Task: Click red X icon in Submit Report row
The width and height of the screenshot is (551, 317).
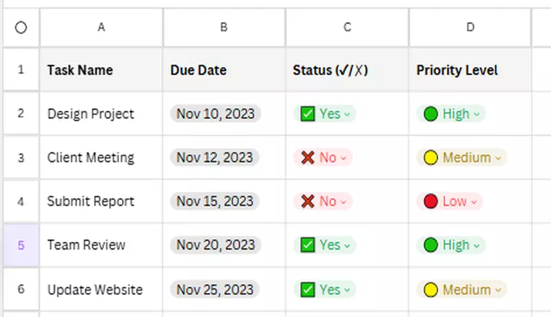Action: [307, 201]
